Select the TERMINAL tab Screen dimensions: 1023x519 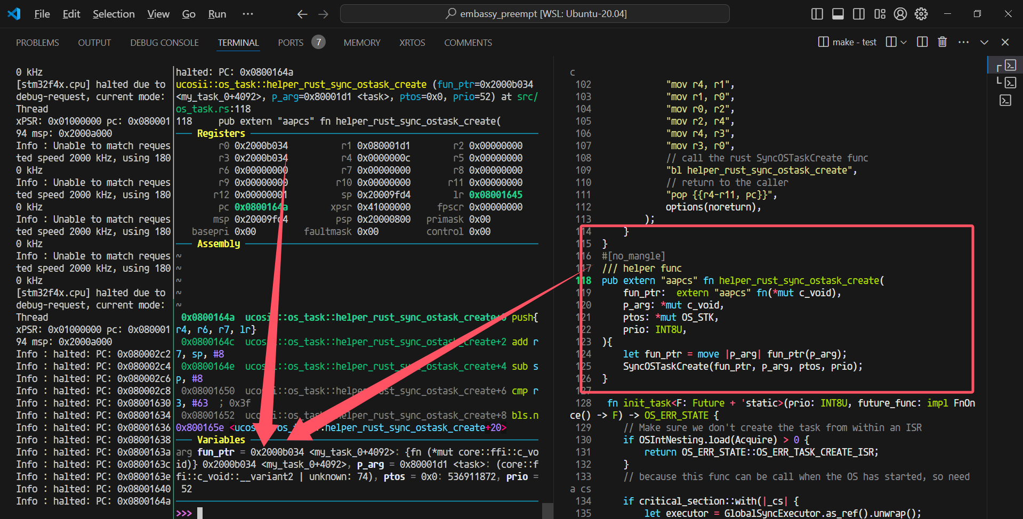[x=238, y=43]
